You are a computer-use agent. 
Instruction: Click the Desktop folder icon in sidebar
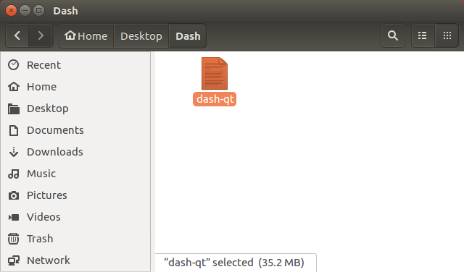(x=13, y=109)
